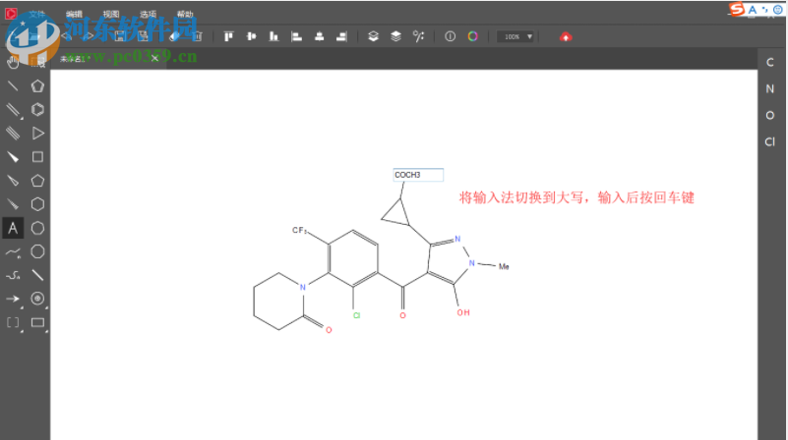Click the Me label on the molecule
Viewport: 788px width, 440px height.
[x=504, y=266]
